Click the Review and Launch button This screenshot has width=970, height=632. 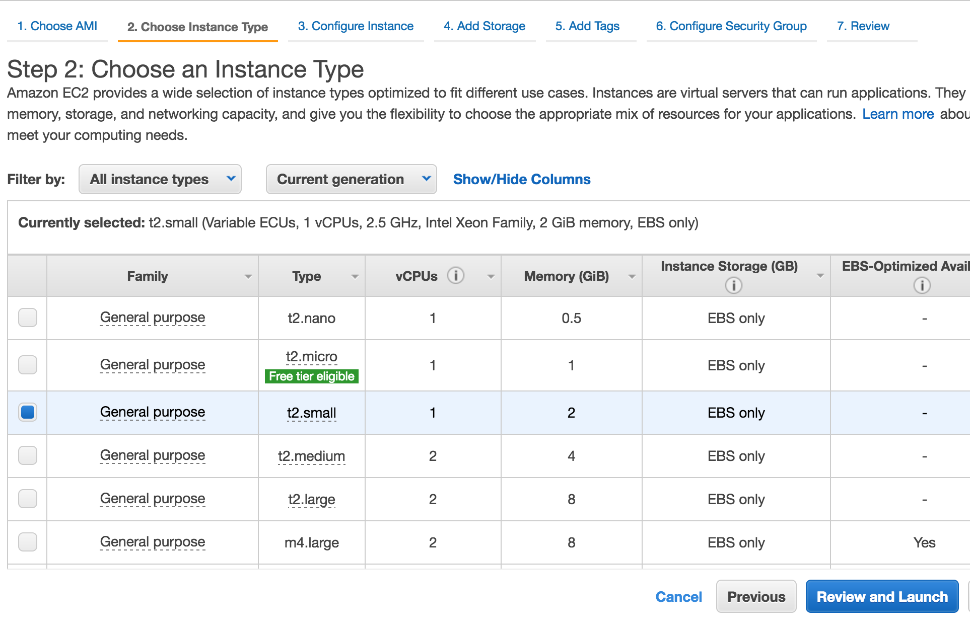coord(882,597)
